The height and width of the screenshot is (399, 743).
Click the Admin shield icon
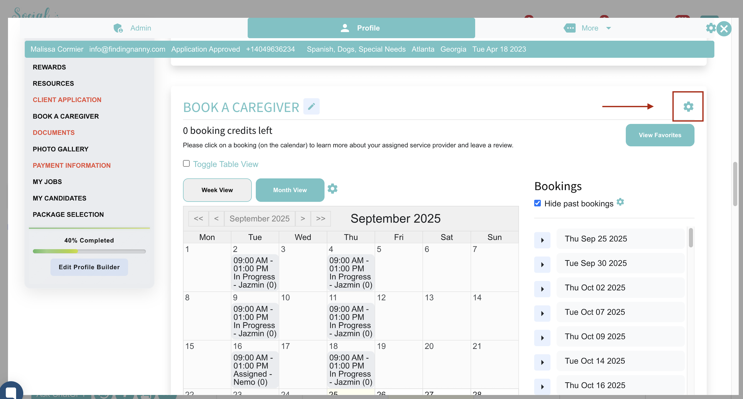pyautogui.click(x=118, y=28)
